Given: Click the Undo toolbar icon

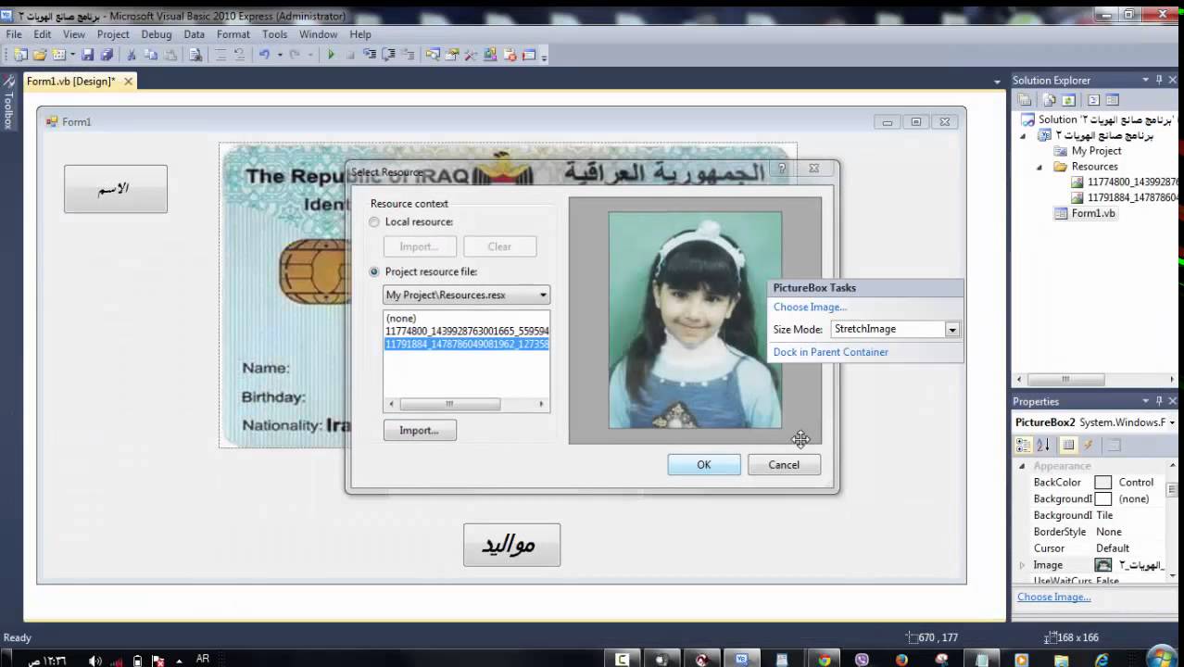Looking at the screenshot, I should [263, 55].
